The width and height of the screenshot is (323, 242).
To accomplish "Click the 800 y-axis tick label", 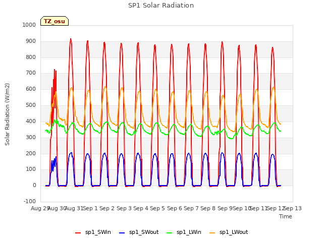I will click(31, 57).
